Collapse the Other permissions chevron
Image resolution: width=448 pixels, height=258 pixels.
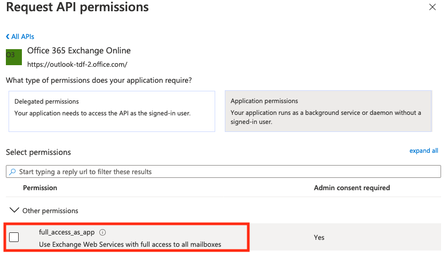(13, 210)
